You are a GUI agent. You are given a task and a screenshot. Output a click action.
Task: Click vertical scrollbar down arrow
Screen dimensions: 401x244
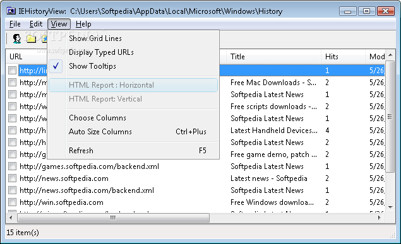click(390, 207)
